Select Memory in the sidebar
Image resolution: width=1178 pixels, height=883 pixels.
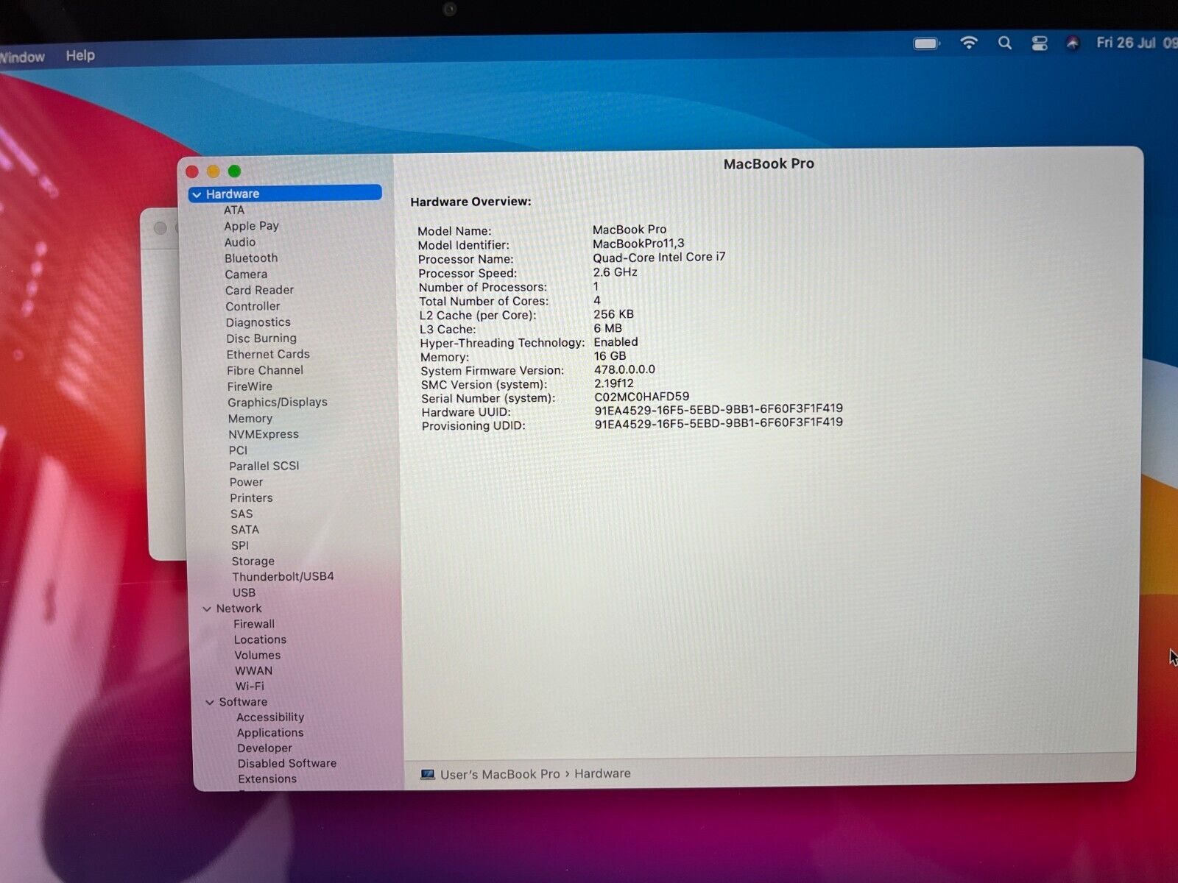[x=250, y=418]
